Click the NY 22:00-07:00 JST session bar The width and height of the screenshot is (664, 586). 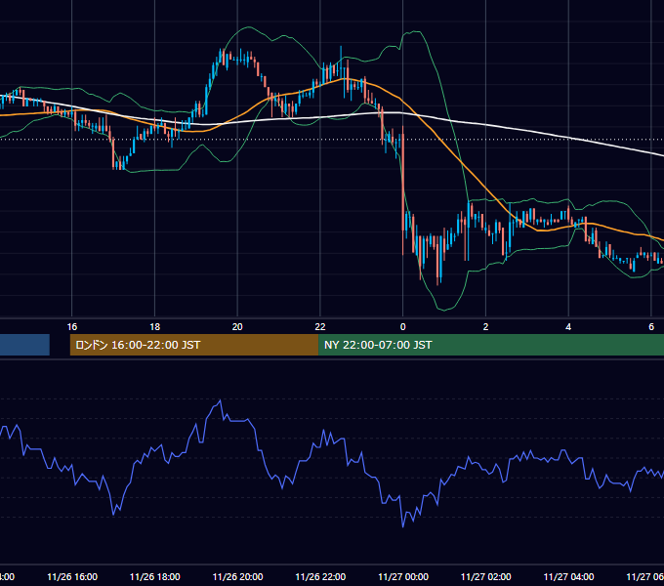click(x=491, y=345)
